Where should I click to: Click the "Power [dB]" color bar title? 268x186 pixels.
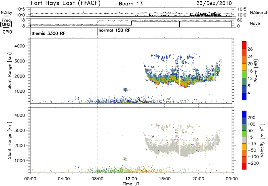point(256,71)
